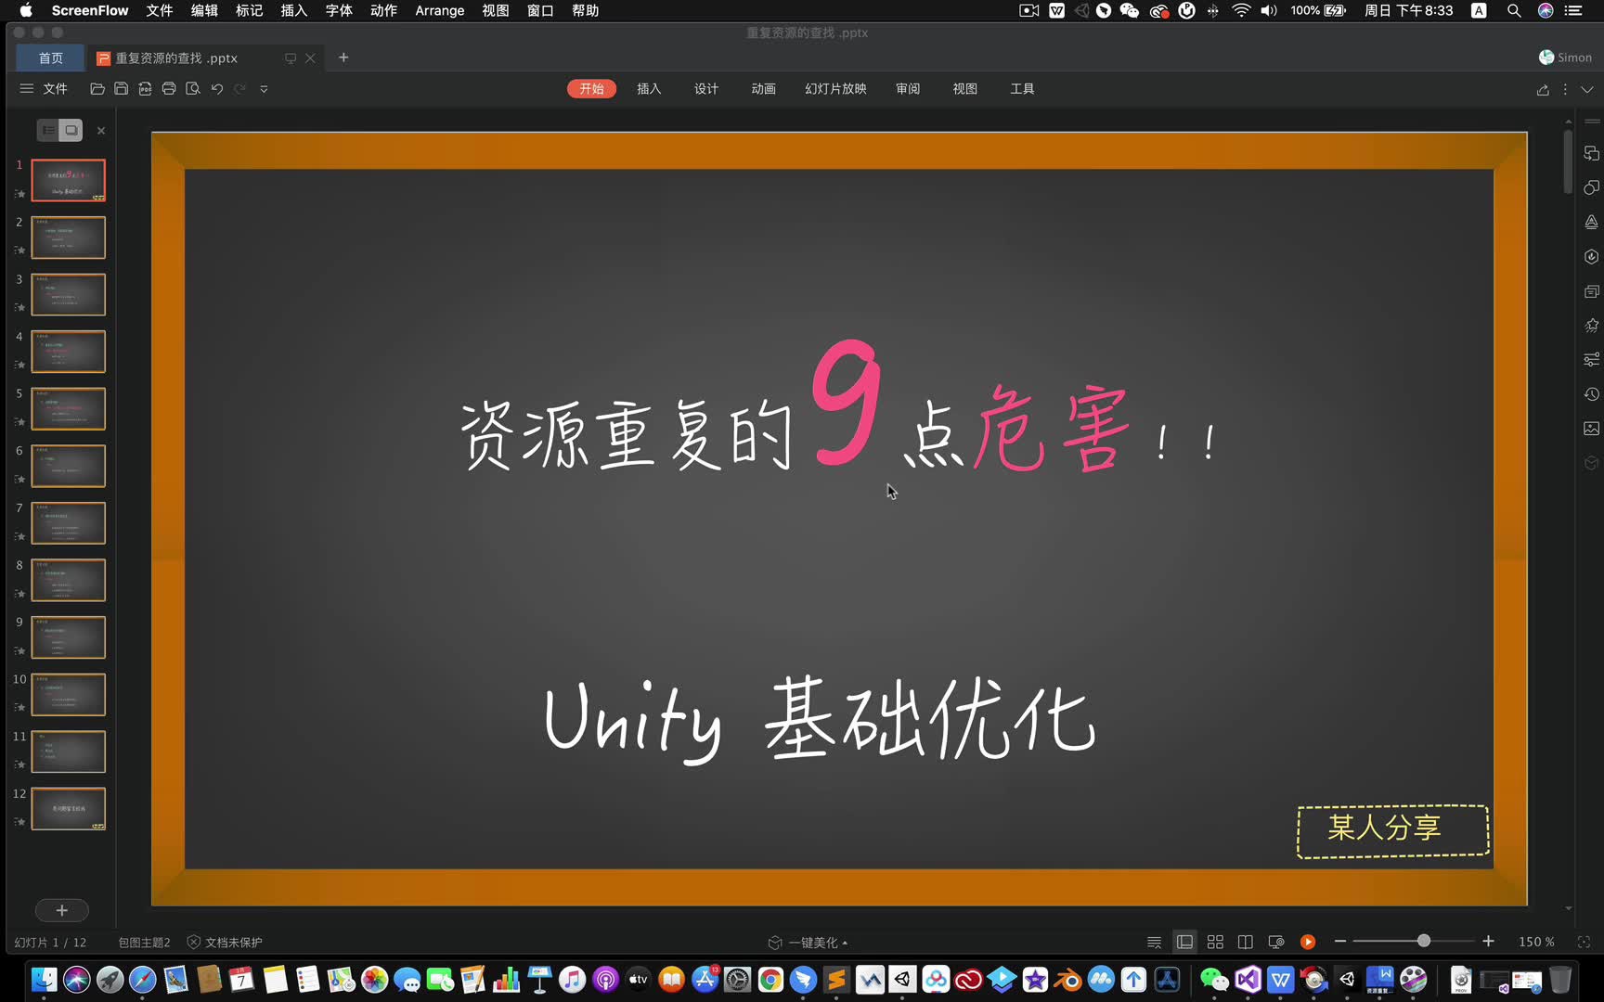
Task: Open the 视图 ribbon tab
Action: pyautogui.click(x=965, y=89)
